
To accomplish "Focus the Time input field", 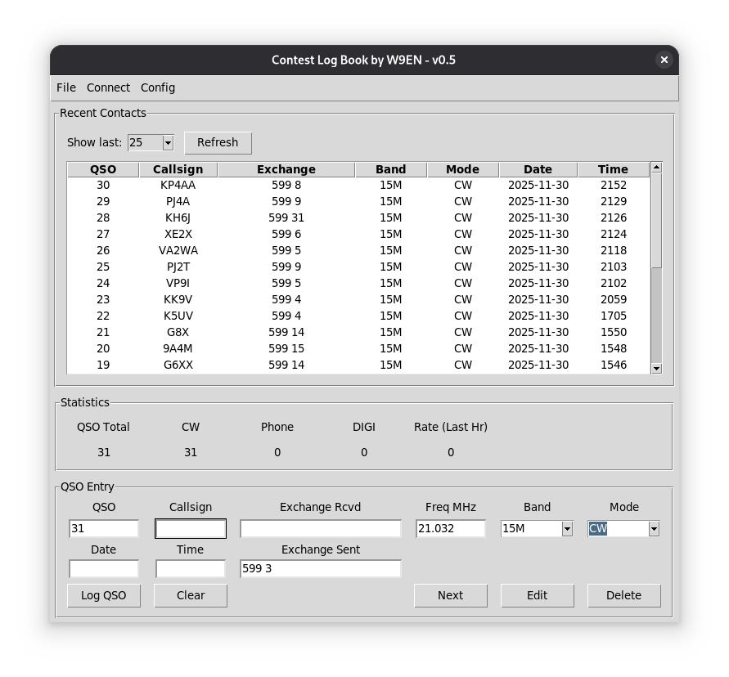I will coord(191,569).
